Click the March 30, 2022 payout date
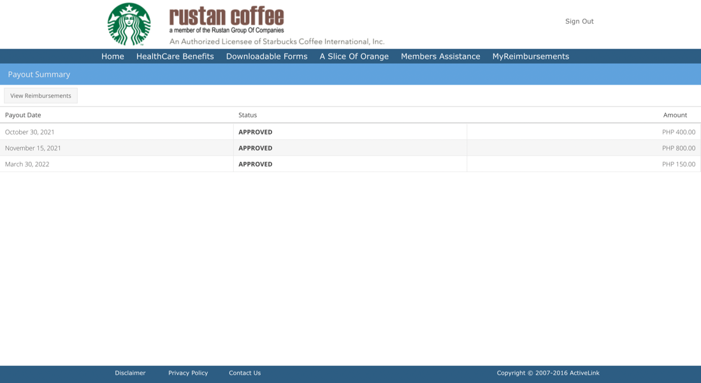The image size is (701, 383). pos(27,164)
